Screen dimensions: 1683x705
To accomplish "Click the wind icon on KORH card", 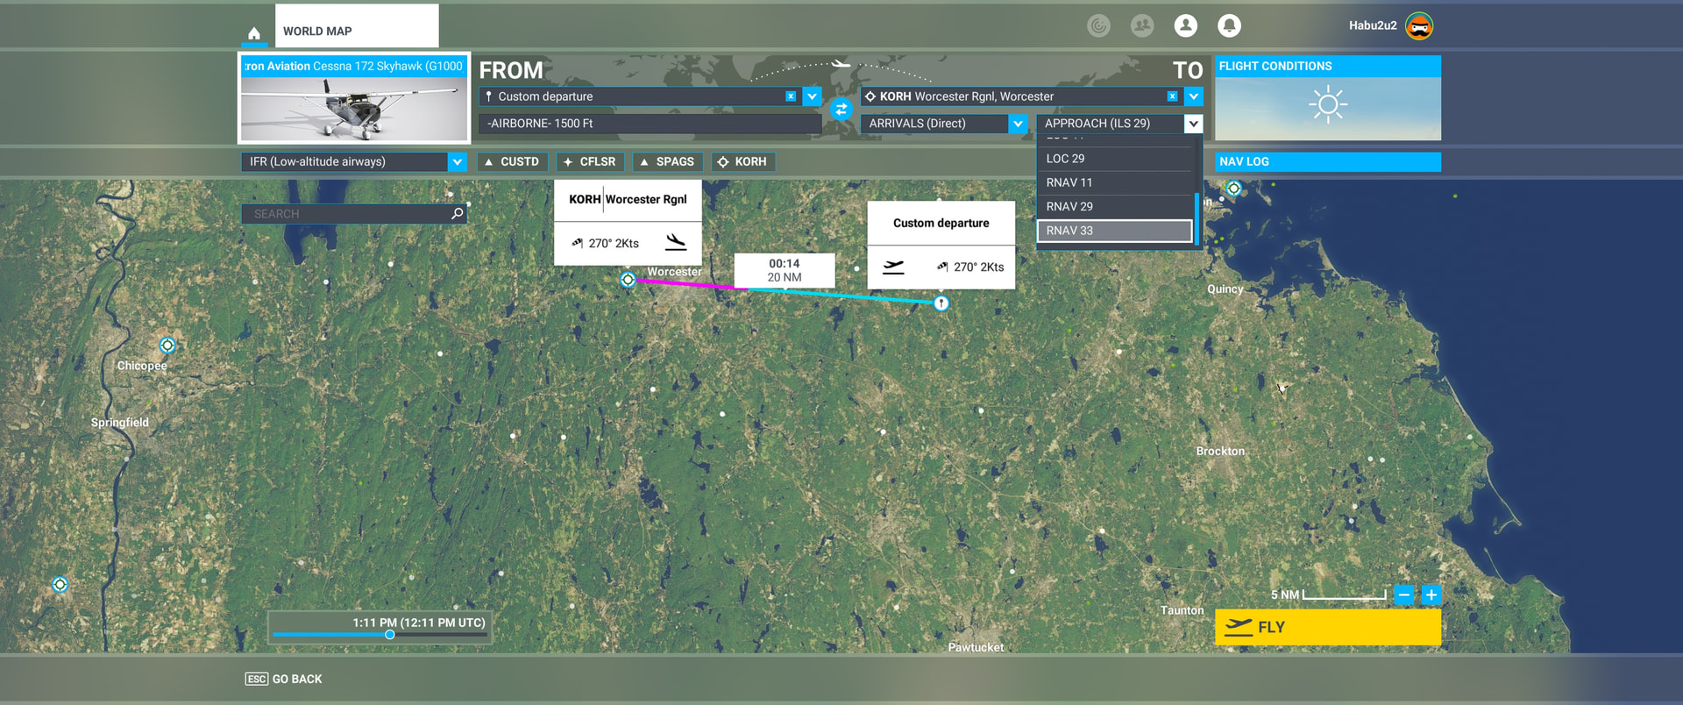I will [578, 243].
